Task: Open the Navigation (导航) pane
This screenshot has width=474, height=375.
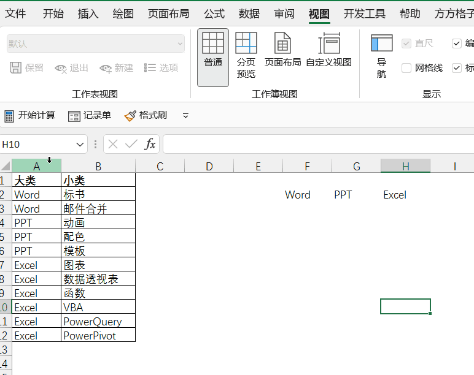Action: pos(381,56)
